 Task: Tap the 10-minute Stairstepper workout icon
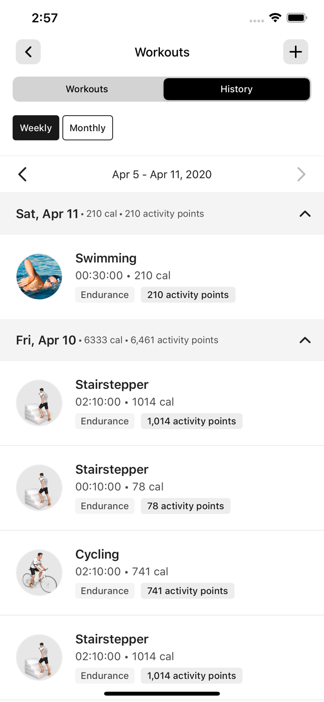point(39,487)
